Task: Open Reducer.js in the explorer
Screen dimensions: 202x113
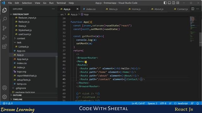Action: coord(24,22)
